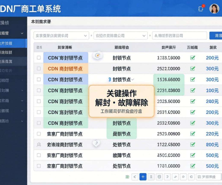Click the value '4506.03000'

tap(168, 155)
